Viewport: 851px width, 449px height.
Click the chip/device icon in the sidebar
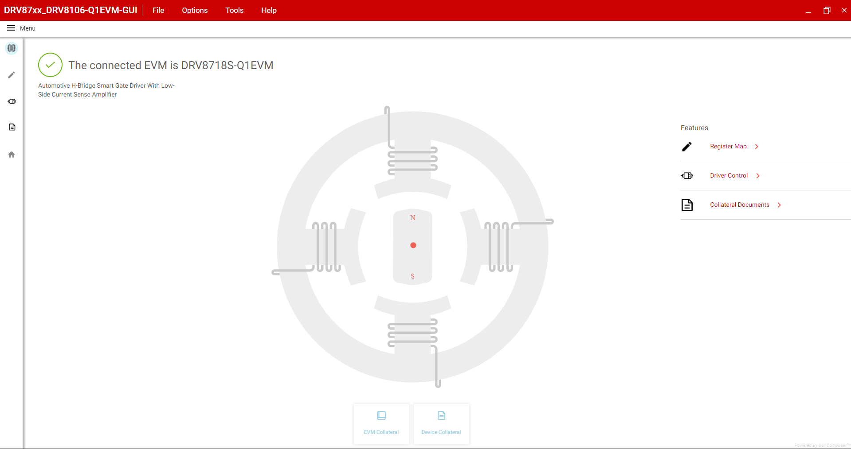click(12, 48)
